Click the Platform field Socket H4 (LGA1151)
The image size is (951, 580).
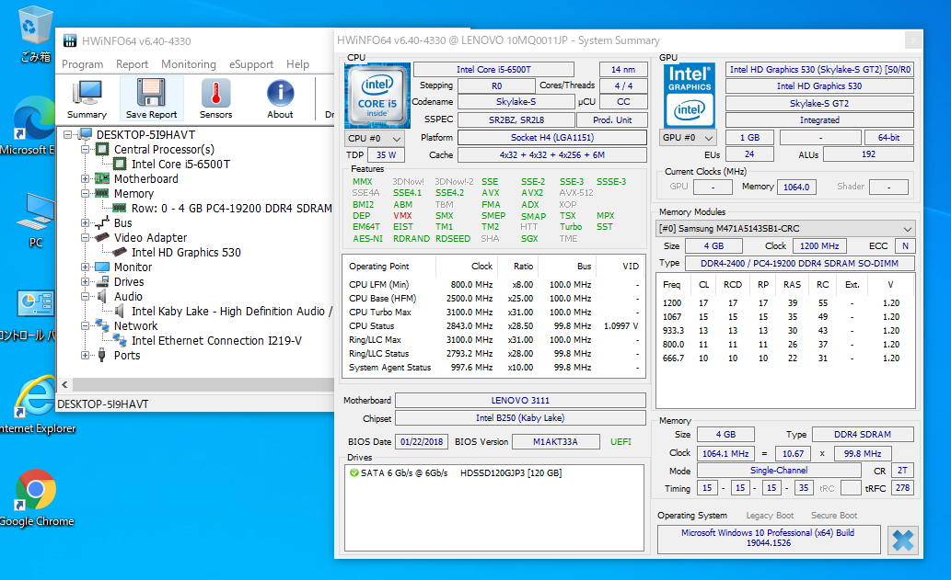click(552, 138)
